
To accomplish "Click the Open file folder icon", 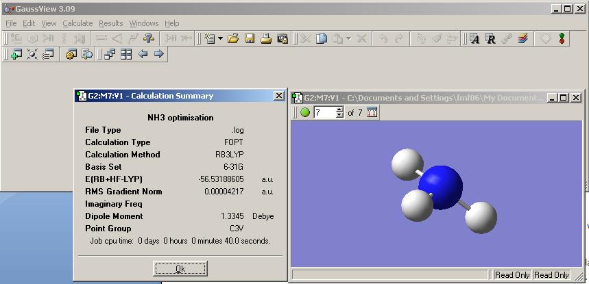I will tap(233, 39).
